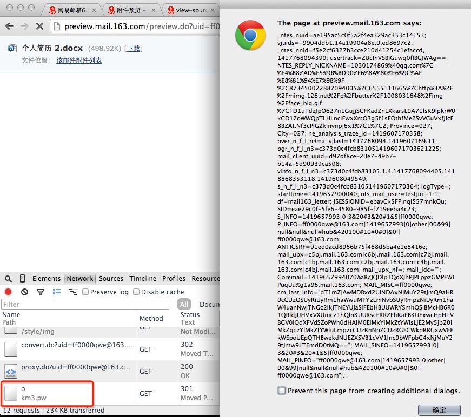The height and width of the screenshot is (417, 471).
Task: Click the km3.pw request file icon
Action: [x=11, y=393]
